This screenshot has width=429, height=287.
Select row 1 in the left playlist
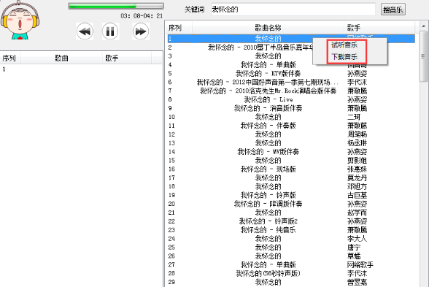pos(81,69)
